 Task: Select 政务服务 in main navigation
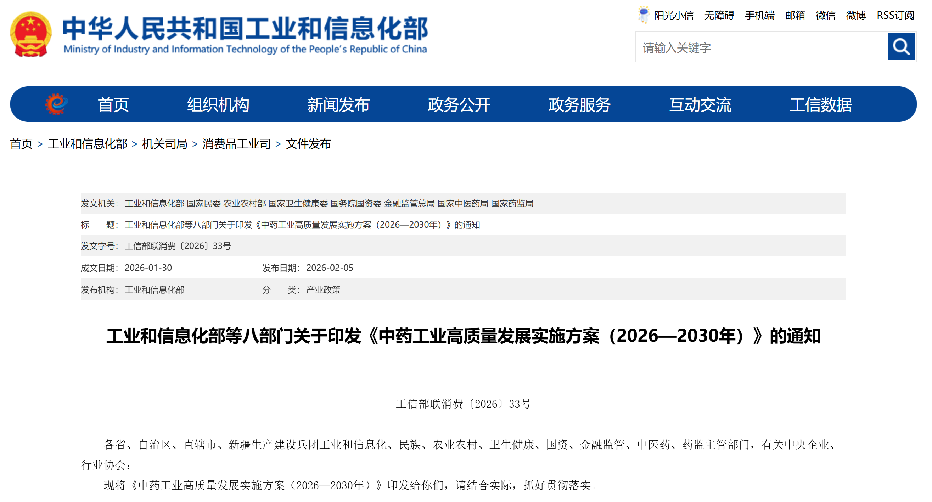tap(579, 105)
